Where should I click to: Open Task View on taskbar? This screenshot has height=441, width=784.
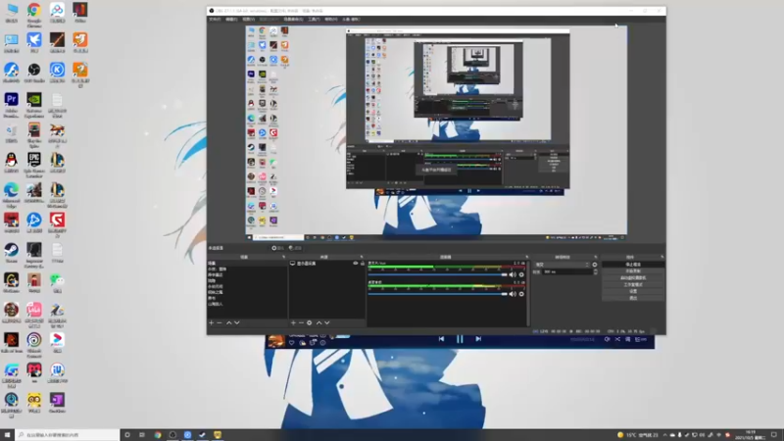pyautogui.click(x=142, y=435)
